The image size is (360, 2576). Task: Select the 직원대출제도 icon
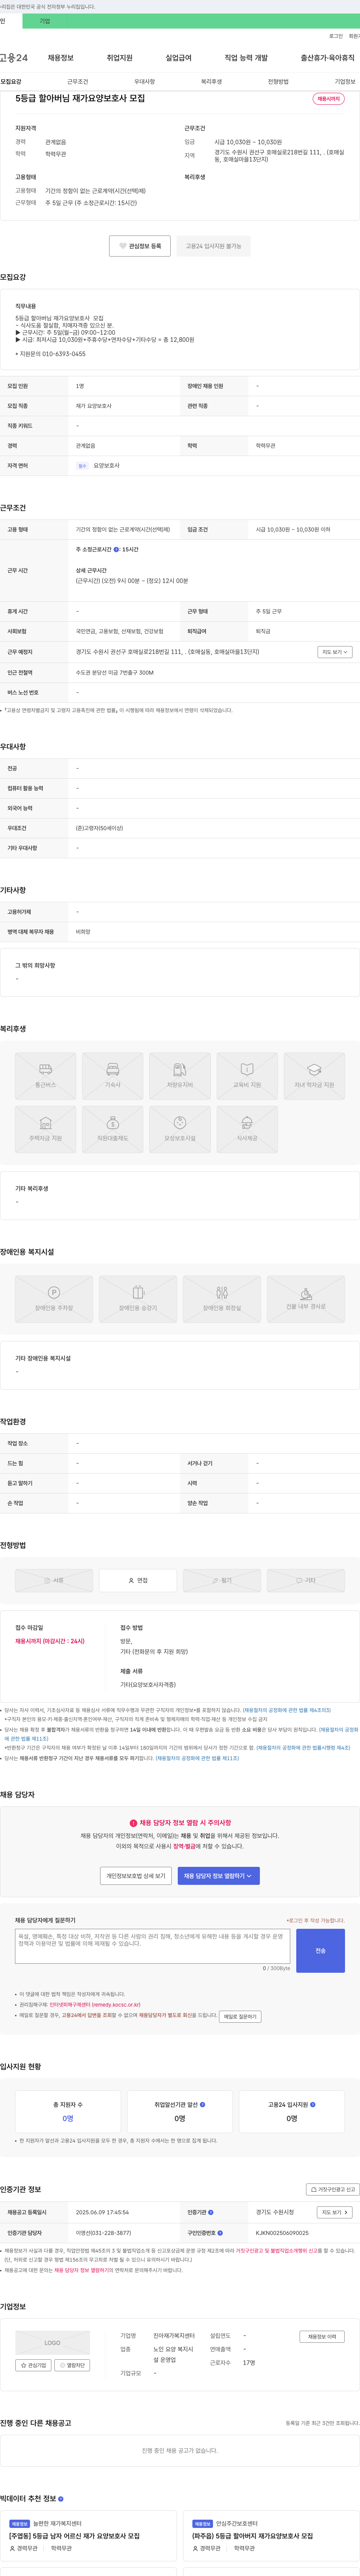coord(112,1129)
